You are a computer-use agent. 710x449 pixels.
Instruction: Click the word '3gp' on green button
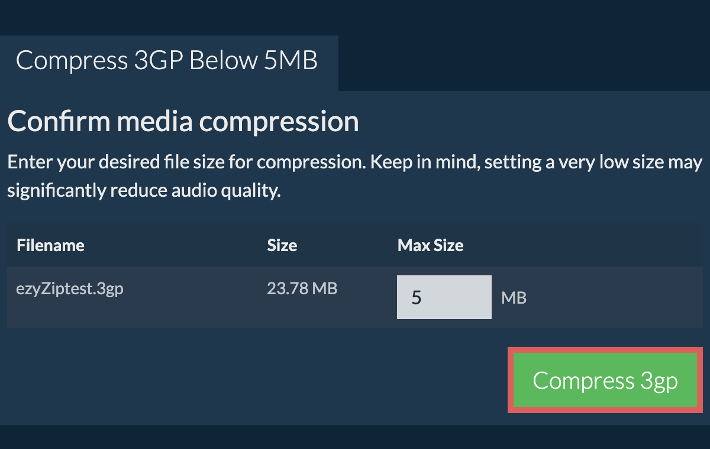click(x=659, y=380)
